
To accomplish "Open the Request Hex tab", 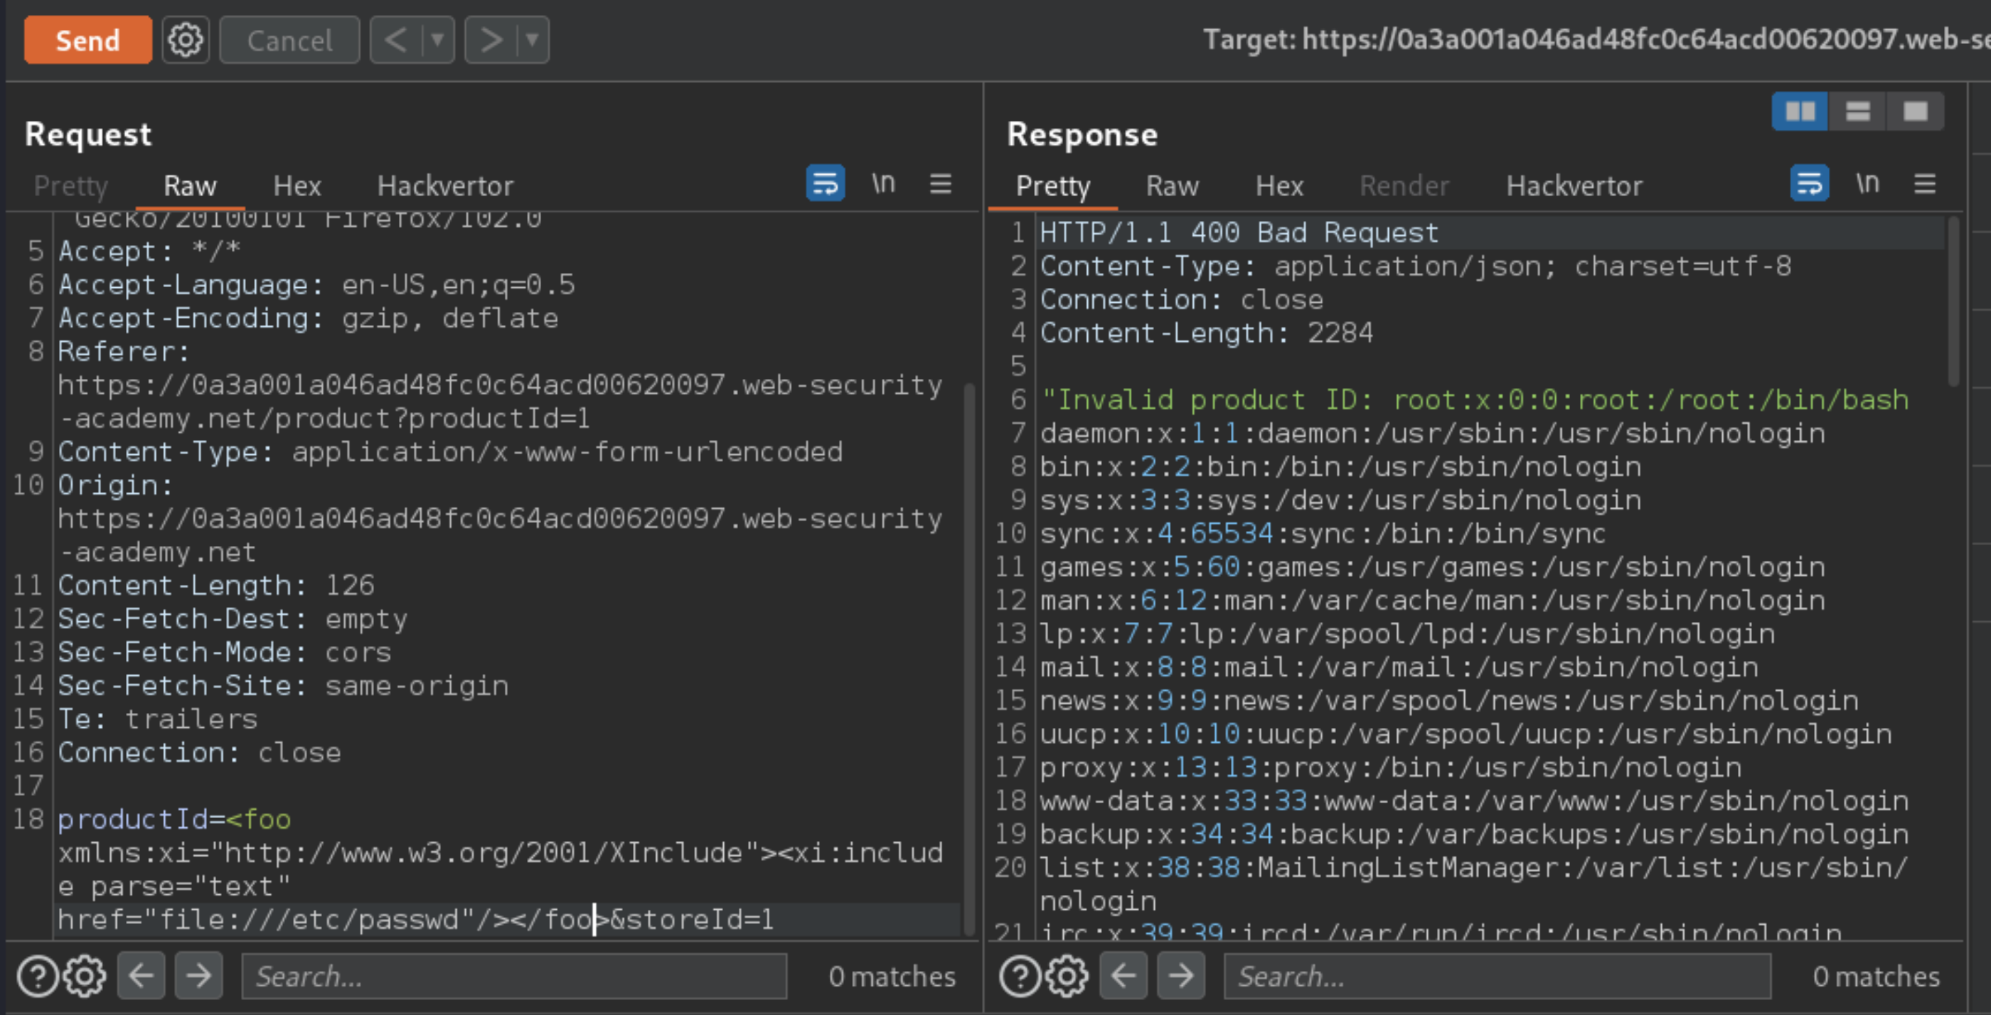I will pyautogui.click(x=297, y=186).
